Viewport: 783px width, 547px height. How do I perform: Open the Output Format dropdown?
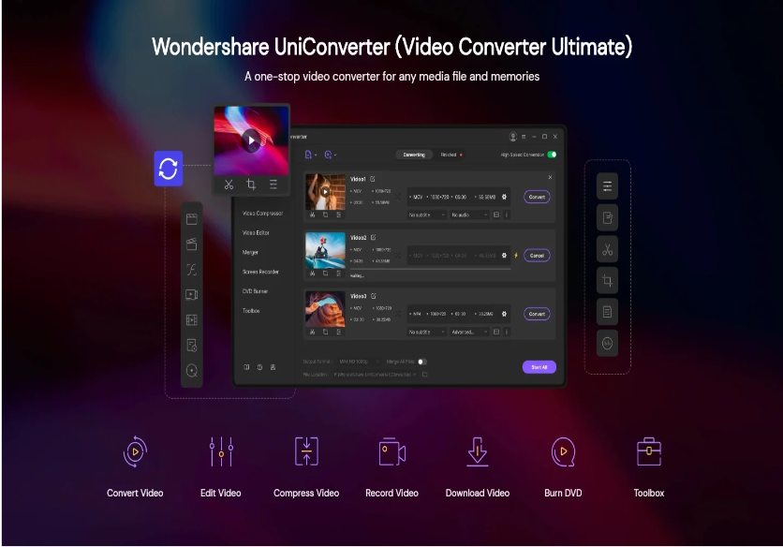(x=359, y=362)
